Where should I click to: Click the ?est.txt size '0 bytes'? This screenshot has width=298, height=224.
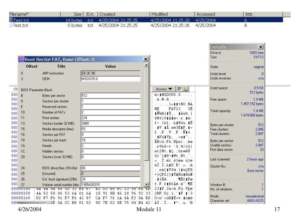click(75, 25)
